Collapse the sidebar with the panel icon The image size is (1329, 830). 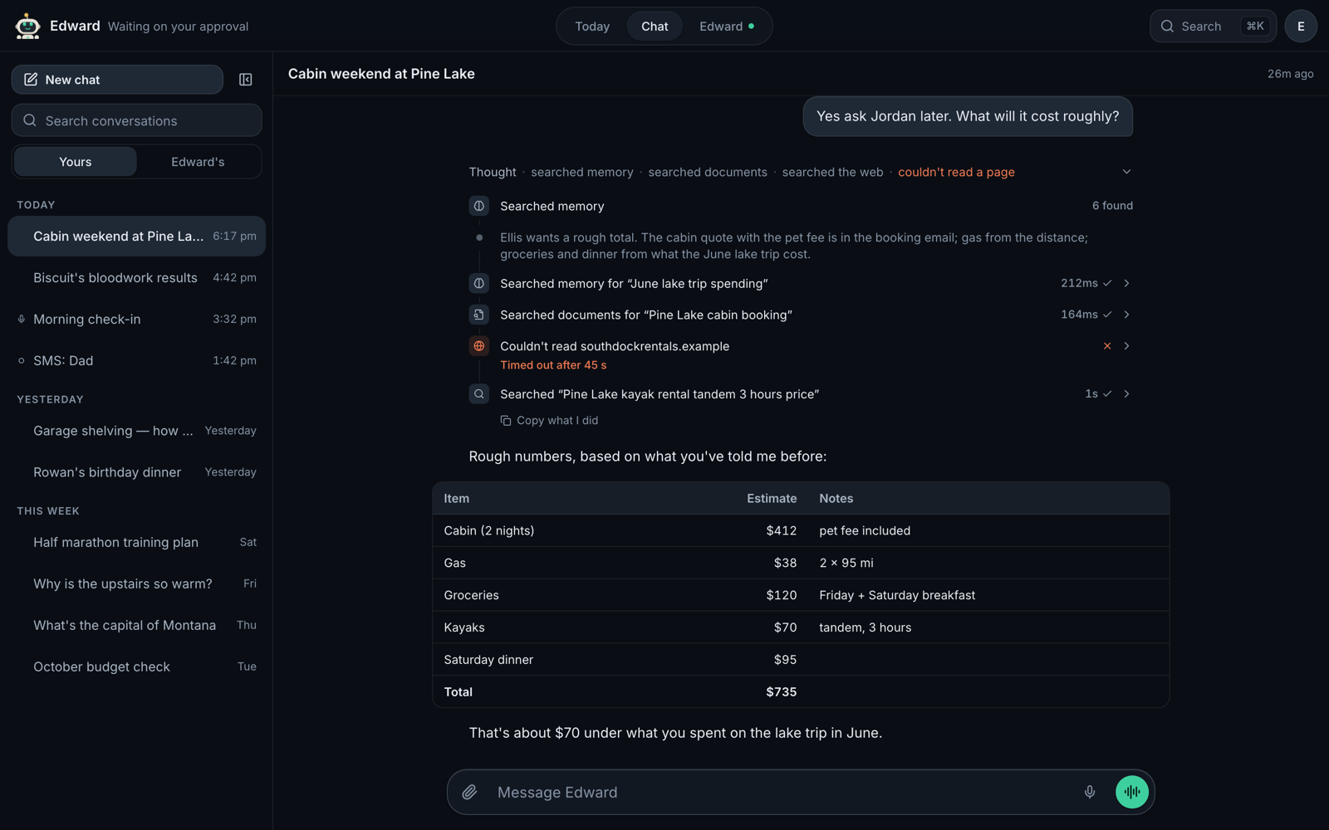(x=245, y=80)
